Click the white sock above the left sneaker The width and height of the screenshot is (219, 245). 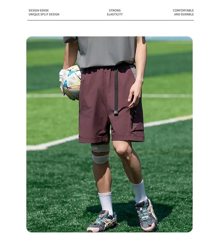[x=106, y=203]
